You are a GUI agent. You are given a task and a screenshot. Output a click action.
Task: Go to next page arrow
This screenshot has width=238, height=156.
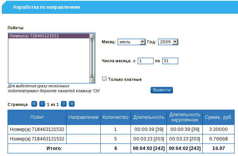coord(64,104)
